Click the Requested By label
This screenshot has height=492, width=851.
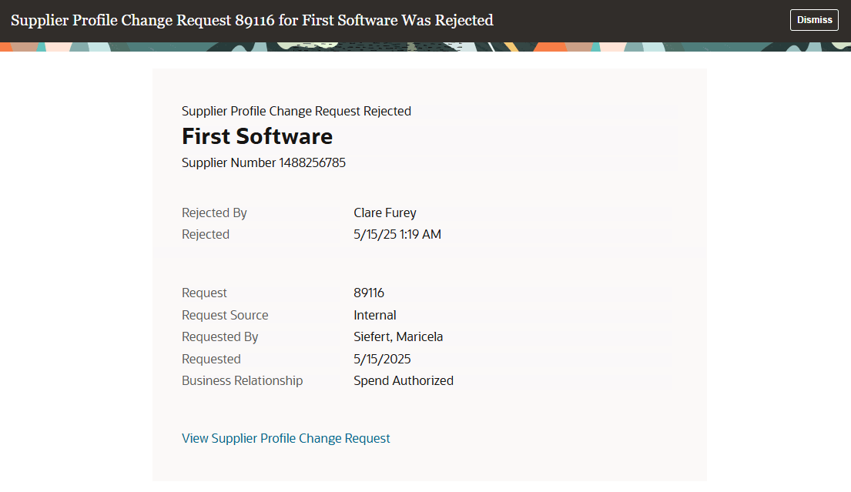click(x=219, y=336)
